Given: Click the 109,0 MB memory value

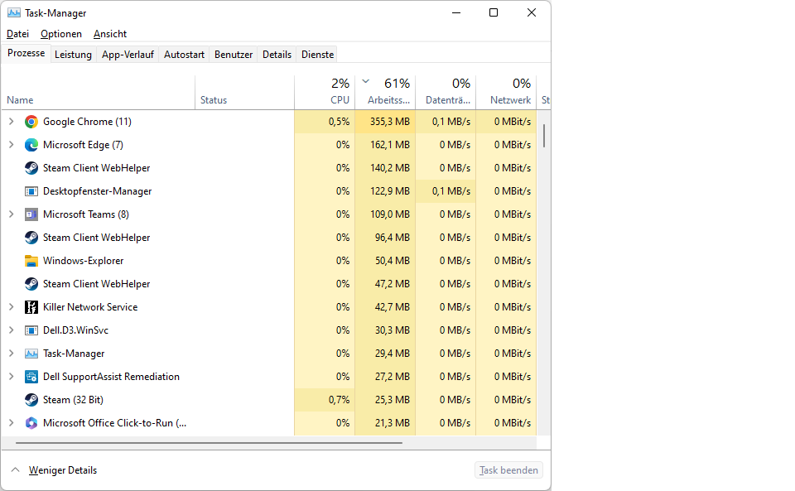Looking at the screenshot, I should pyautogui.click(x=390, y=214).
